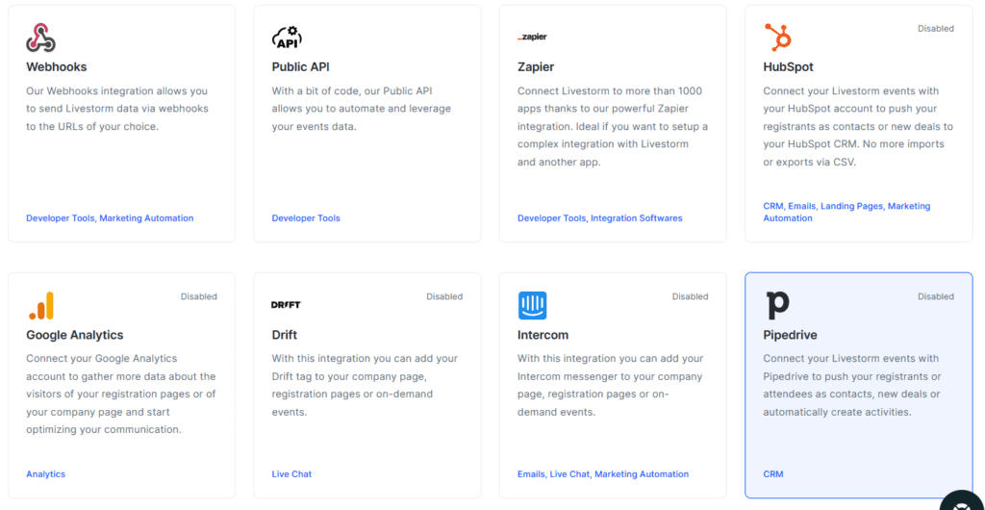Viewport: 985px width, 510px height.
Task: Click the Disabled label on Intercom card
Action: (x=690, y=296)
